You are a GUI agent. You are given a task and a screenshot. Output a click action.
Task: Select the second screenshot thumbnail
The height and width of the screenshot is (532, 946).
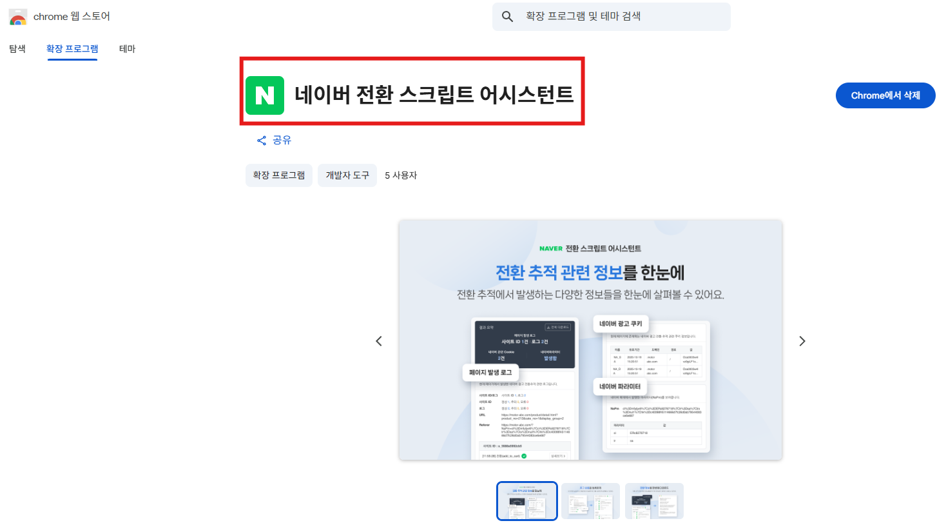click(590, 501)
